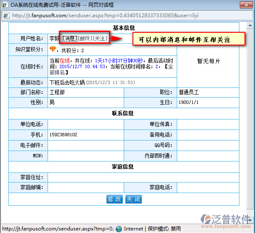Click the knowledge points diamond icon

53,50
